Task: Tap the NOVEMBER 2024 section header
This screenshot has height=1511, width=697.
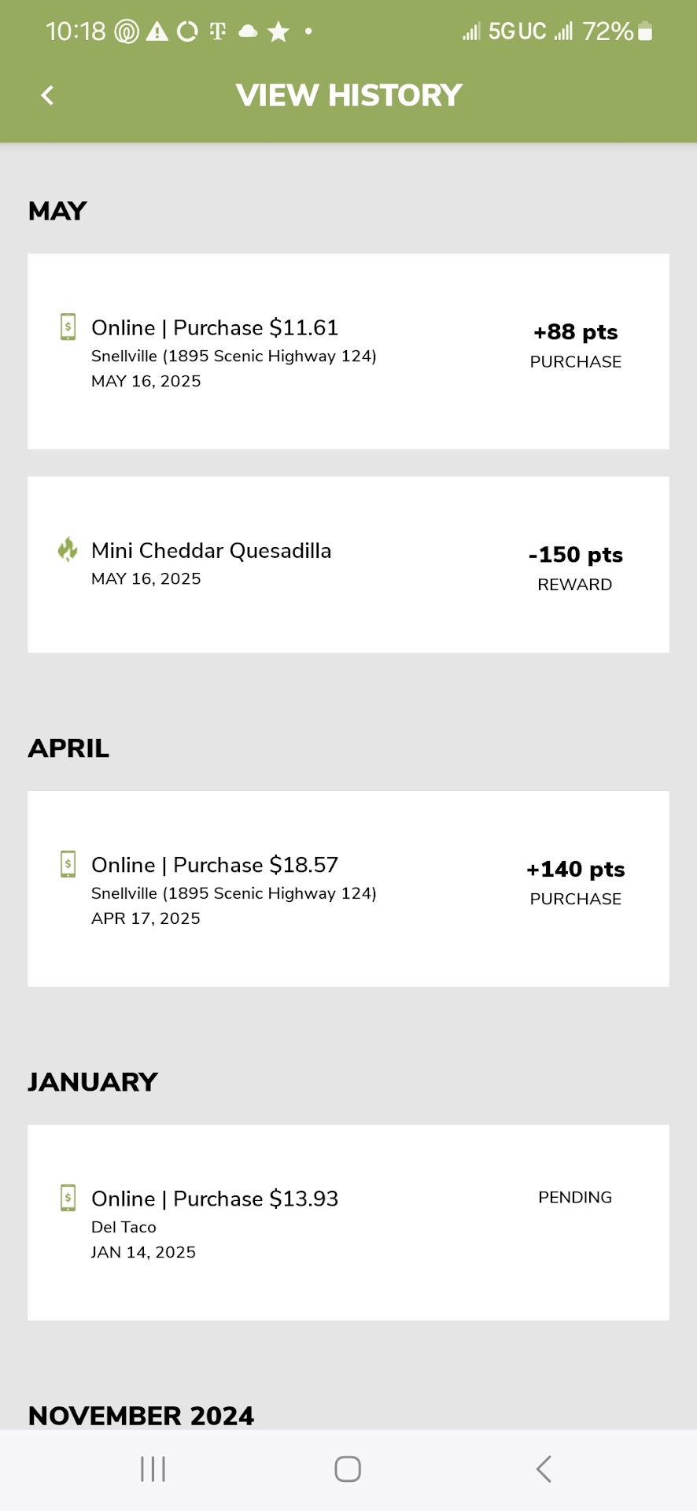Action: pos(142,1416)
